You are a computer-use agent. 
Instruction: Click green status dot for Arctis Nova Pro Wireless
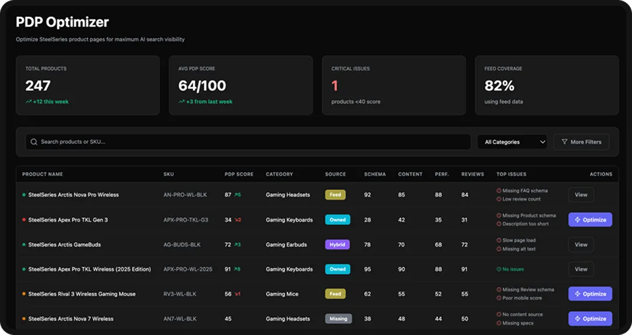[24, 194]
